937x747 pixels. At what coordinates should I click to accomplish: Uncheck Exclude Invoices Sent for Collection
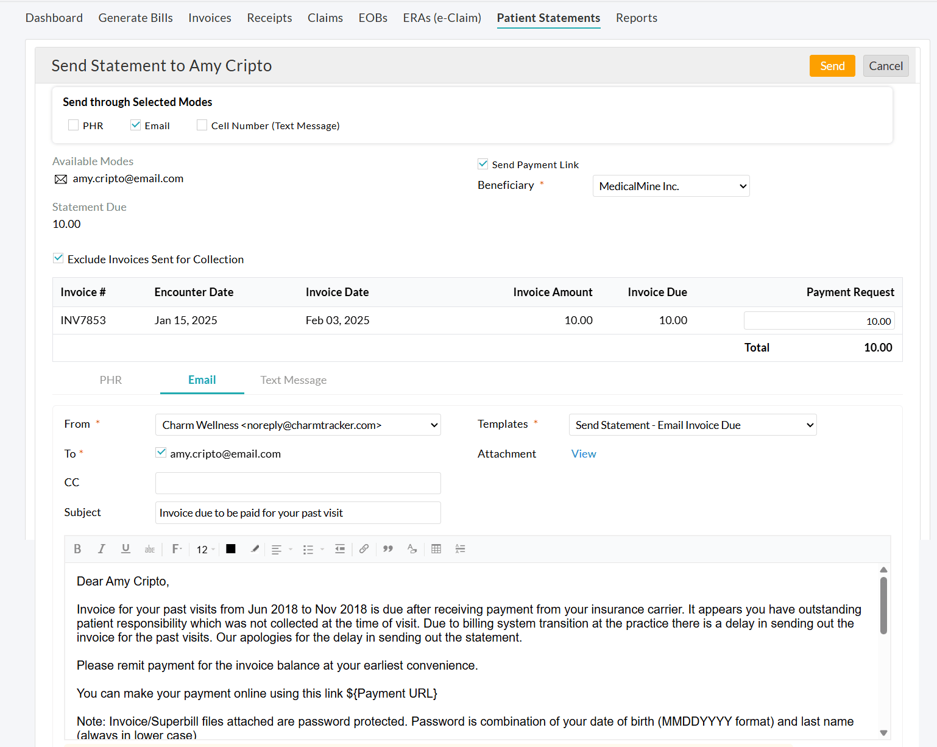point(58,258)
